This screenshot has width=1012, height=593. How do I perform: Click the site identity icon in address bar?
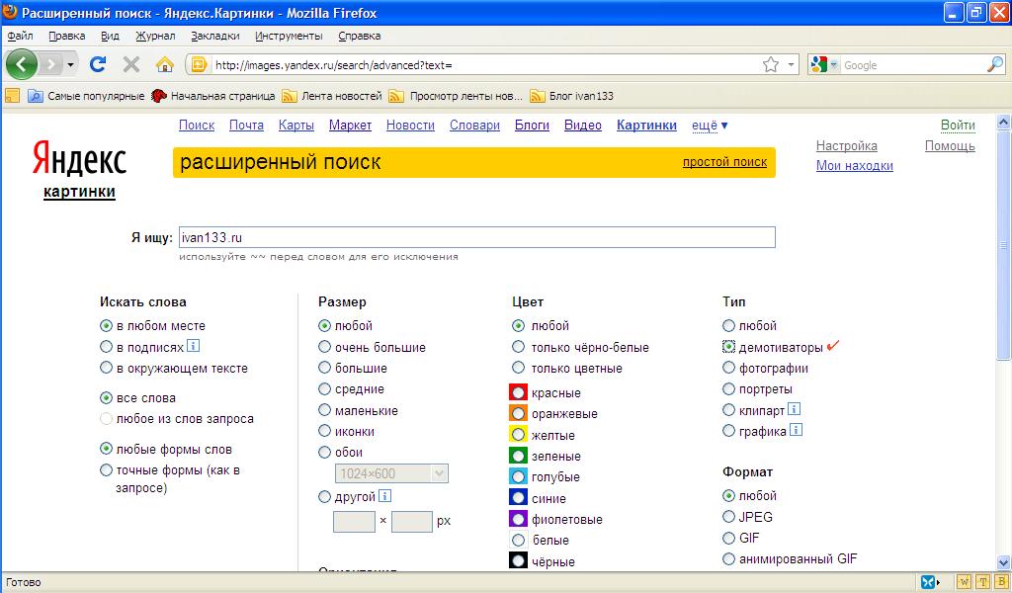click(198, 64)
